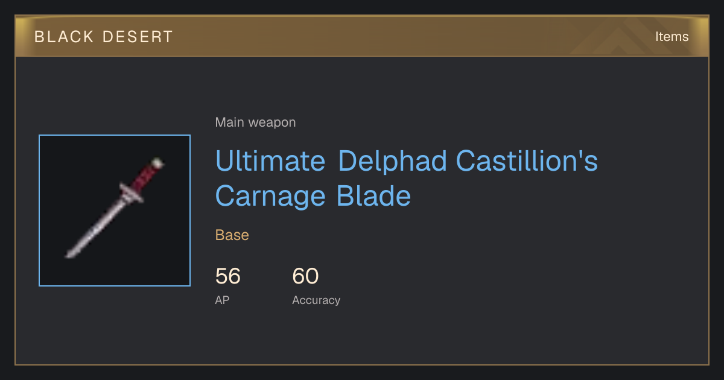The height and width of the screenshot is (380, 724).
Task: Select the Base enhancement level label
Action: (x=232, y=235)
